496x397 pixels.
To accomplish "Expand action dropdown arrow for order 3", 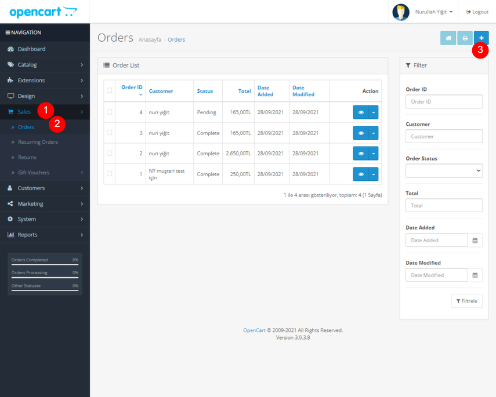I will (x=374, y=133).
